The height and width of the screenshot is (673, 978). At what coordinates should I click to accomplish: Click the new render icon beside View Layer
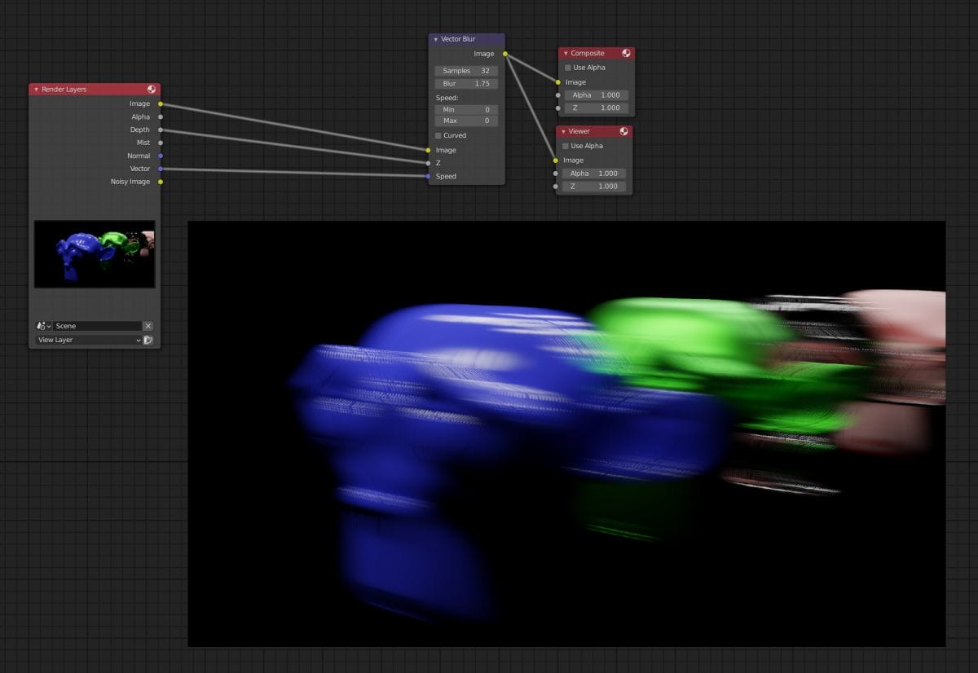pyautogui.click(x=150, y=340)
